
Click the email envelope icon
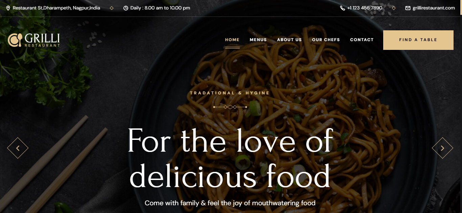coord(408,8)
